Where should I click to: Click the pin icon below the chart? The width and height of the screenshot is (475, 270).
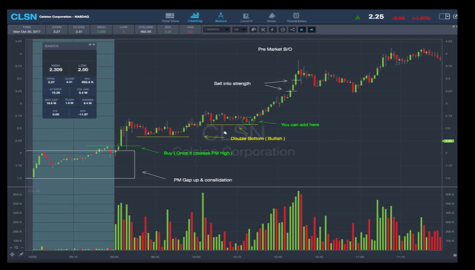point(21,254)
